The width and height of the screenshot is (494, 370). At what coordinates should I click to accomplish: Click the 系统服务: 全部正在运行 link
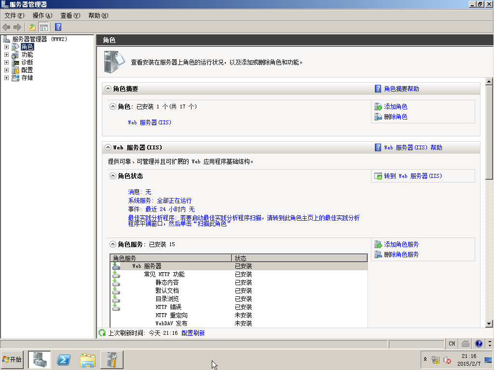[x=160, y=200]
